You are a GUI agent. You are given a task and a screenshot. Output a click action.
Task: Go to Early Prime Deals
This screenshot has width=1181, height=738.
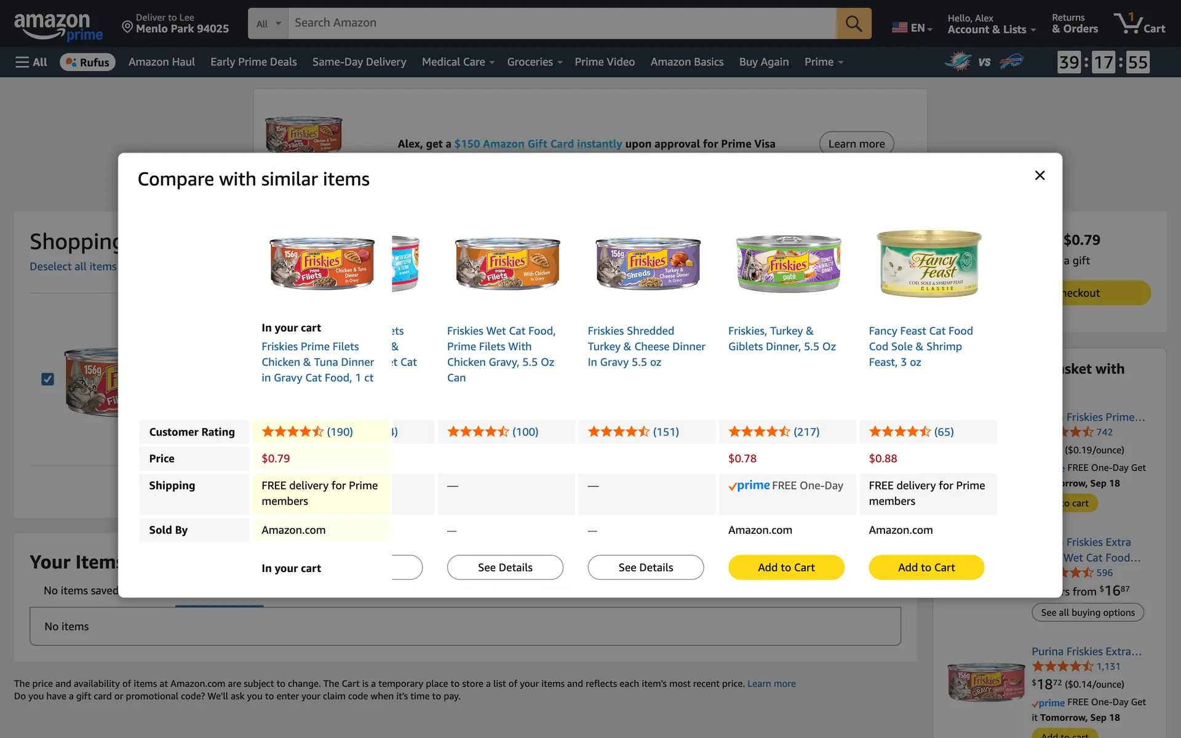pyautogui.click(x=253, y=62)
